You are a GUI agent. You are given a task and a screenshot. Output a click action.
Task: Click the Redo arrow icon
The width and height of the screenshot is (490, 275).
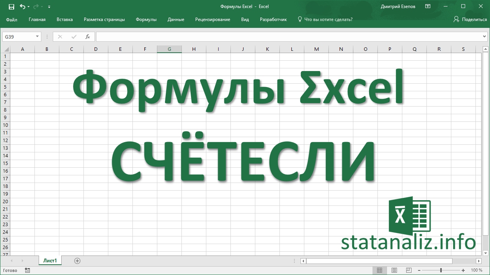pyautogui.click(x=36, y=6)
